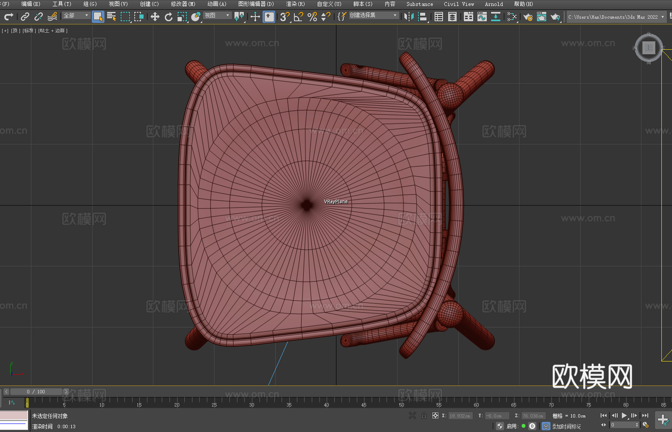Click viewport [标准] shading quality label
Screen dimensions: 672x432
(x=29, y=31)
